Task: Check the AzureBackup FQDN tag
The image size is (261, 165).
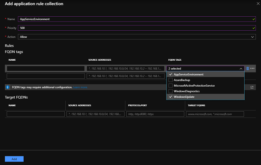Action: click(171, 80)
